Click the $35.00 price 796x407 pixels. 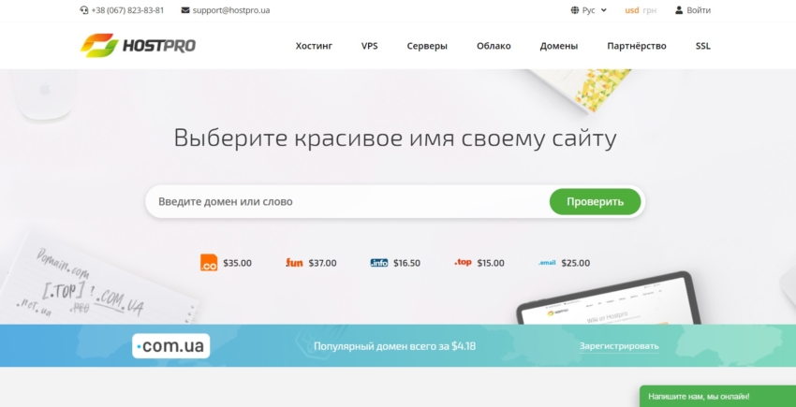click(237, 263)
